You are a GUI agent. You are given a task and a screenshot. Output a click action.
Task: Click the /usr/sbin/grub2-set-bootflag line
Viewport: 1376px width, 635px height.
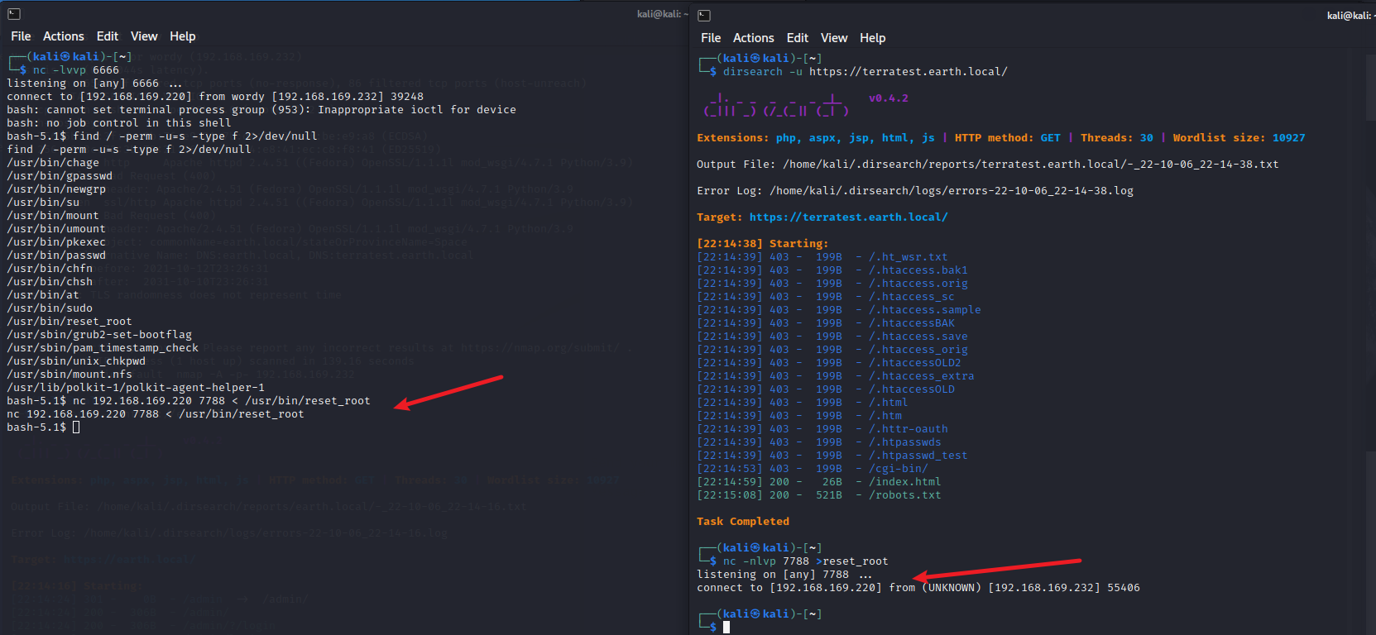click(x=99, y=335)
